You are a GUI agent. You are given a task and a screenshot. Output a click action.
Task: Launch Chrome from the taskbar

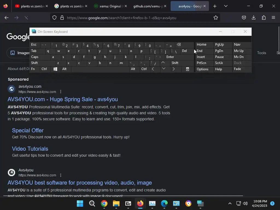coord(104,203)
